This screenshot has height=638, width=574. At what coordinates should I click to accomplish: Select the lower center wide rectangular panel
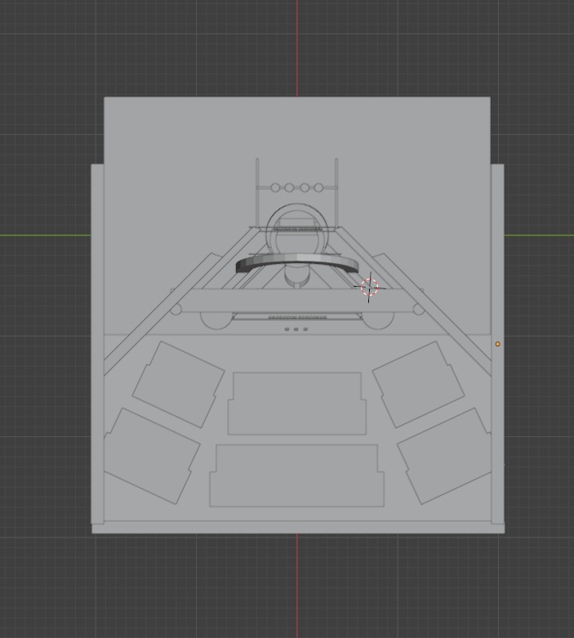297,475
